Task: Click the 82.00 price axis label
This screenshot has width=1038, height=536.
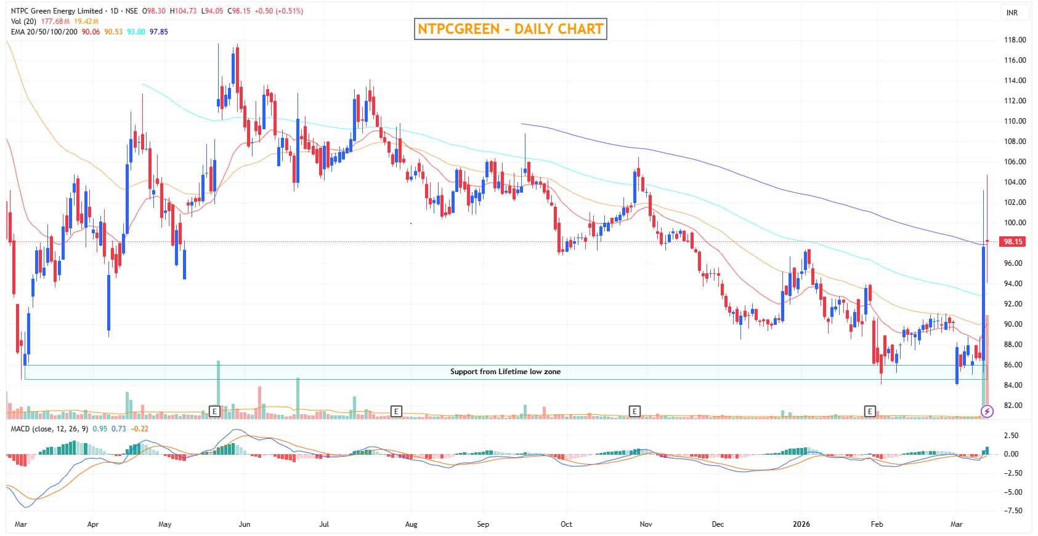Action: pyautogui.click(x=1015, y=406)
